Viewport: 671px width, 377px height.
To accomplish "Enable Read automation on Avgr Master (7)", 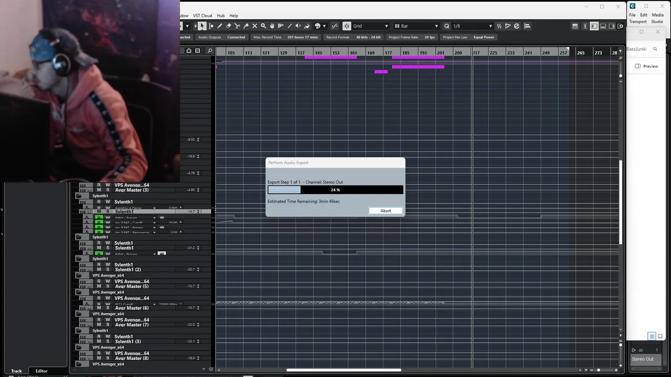I will [x=99, y=319].
